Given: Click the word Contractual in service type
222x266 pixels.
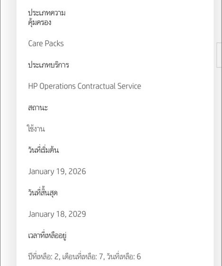Looking at the screenshot, I should click(x=97, y=86).
